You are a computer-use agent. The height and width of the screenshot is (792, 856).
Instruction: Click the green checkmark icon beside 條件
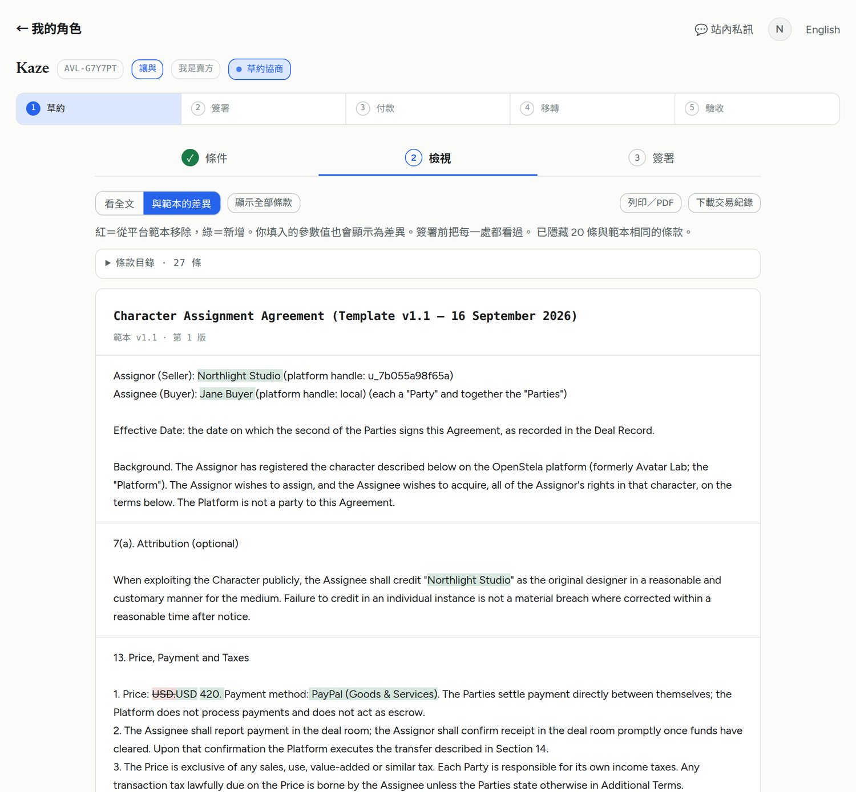(x=190, y=157)
